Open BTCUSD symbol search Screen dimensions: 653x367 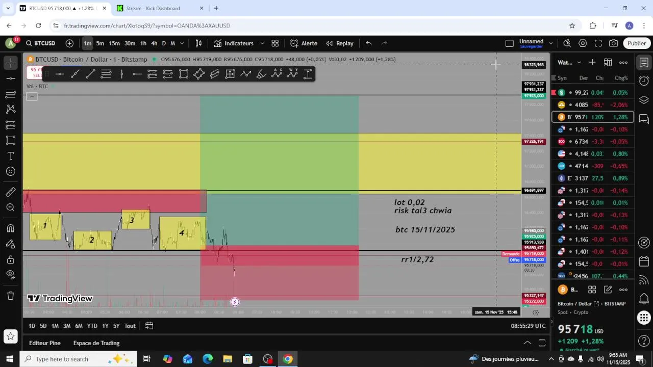click(x=40, y=43)
